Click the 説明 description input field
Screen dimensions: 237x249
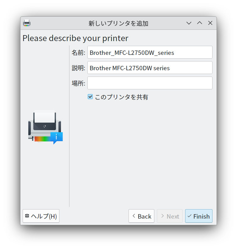(150, 68)
